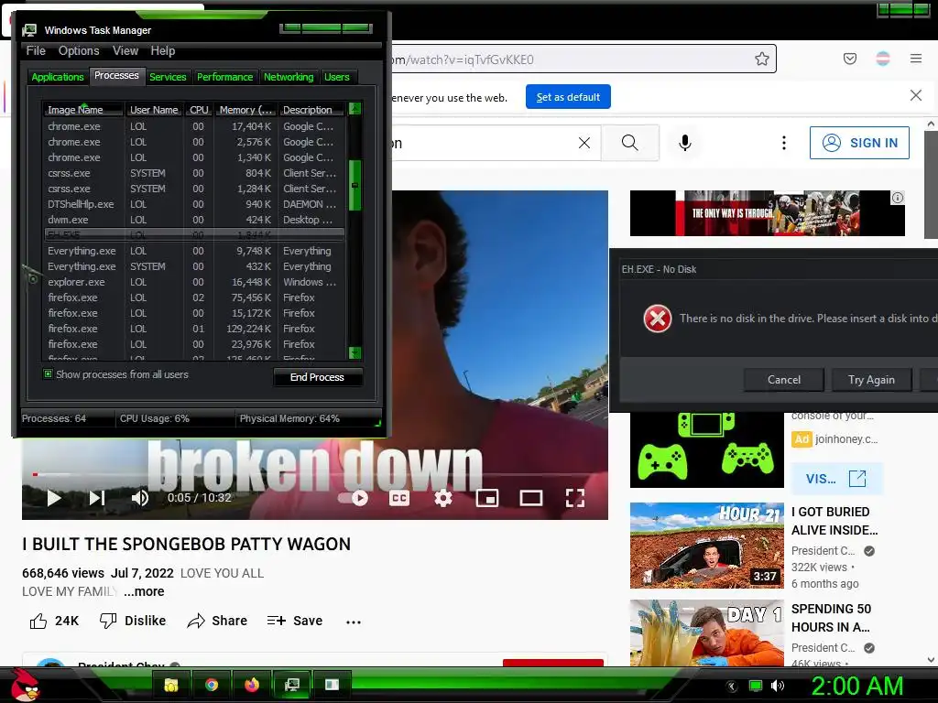Viewport: 938px width, 703px height.
Task: Save the video to a playlist
Action: coord(295,621)
